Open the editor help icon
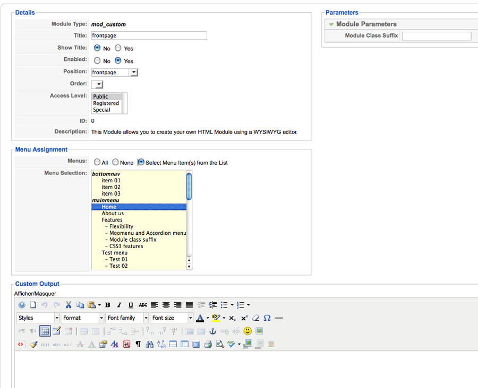 coord(22,305)
